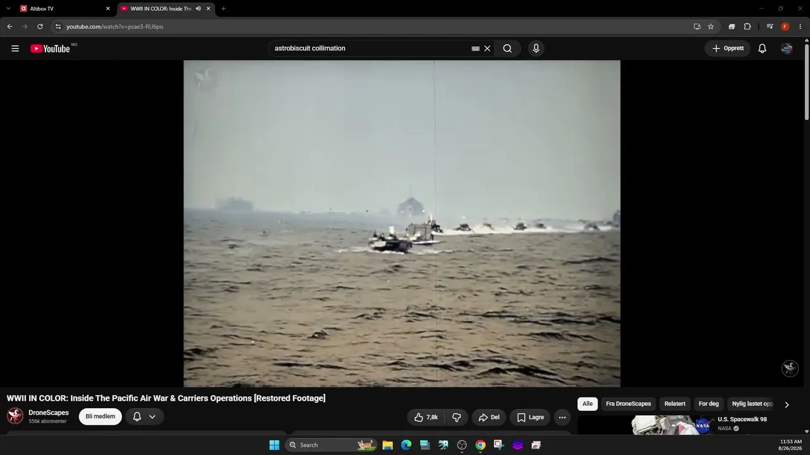Open the YouTube guide hamburger menu

coord(15,49)
